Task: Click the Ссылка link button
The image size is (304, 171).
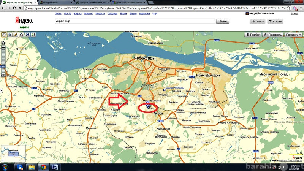Action: (x=275, y=21)
